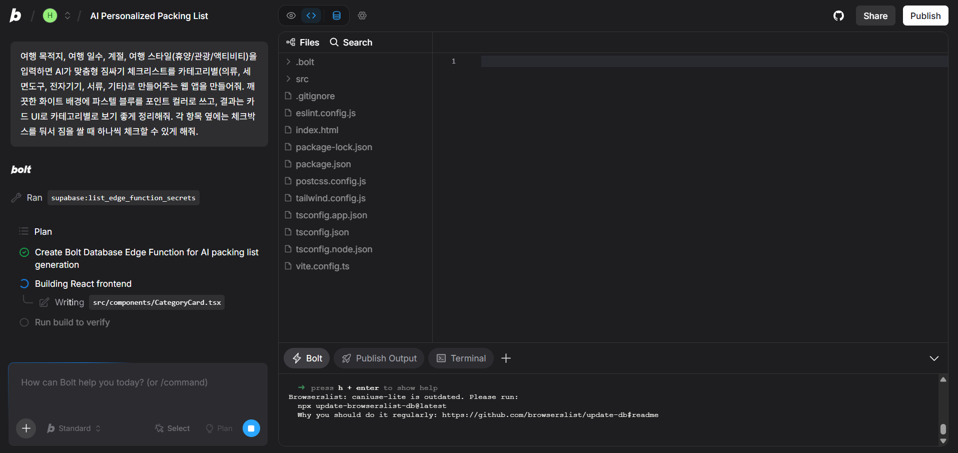Click the chat prompt input field
This screenshot has width=958, height=453.
point(138,390)
